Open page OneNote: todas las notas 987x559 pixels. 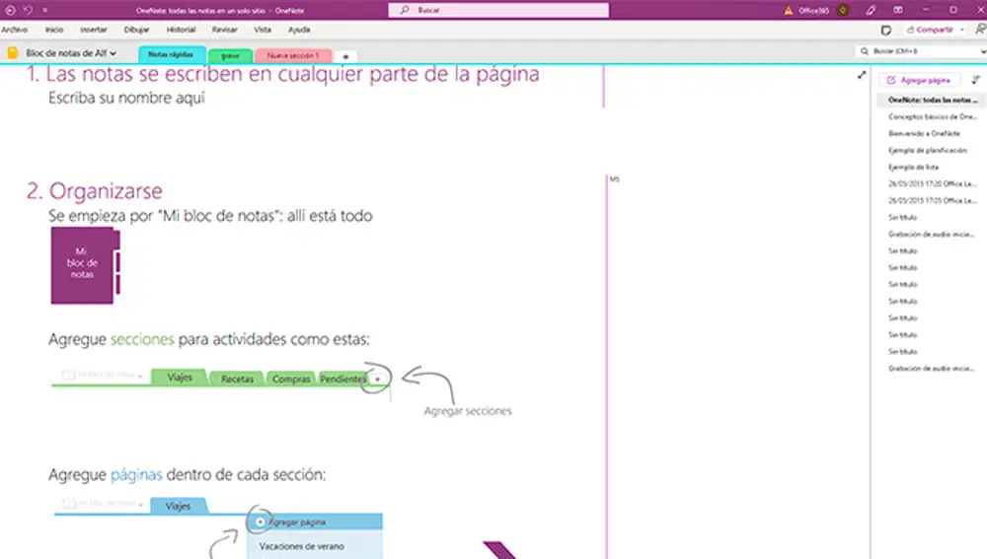pyautogui.click(x=929, y=100)
